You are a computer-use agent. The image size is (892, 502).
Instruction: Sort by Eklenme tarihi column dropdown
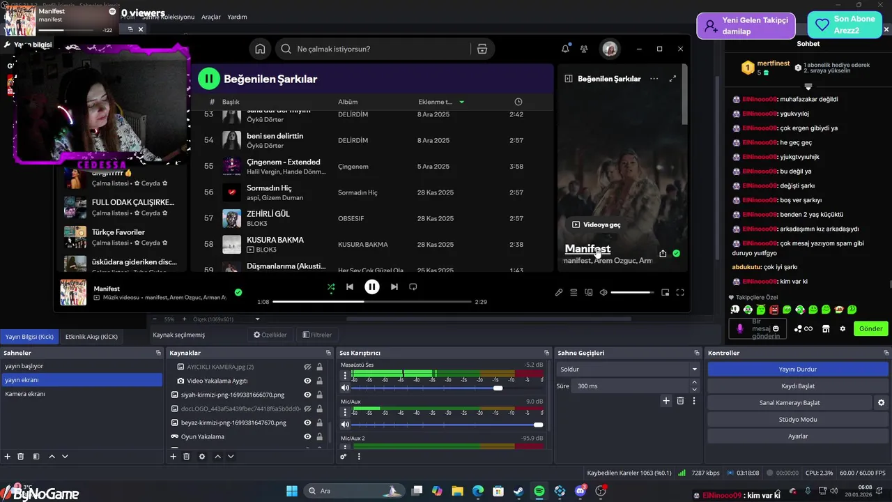pyautogui.click(x=441, y=102)
